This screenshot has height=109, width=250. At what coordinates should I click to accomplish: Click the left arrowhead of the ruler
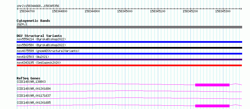(17, 9)
